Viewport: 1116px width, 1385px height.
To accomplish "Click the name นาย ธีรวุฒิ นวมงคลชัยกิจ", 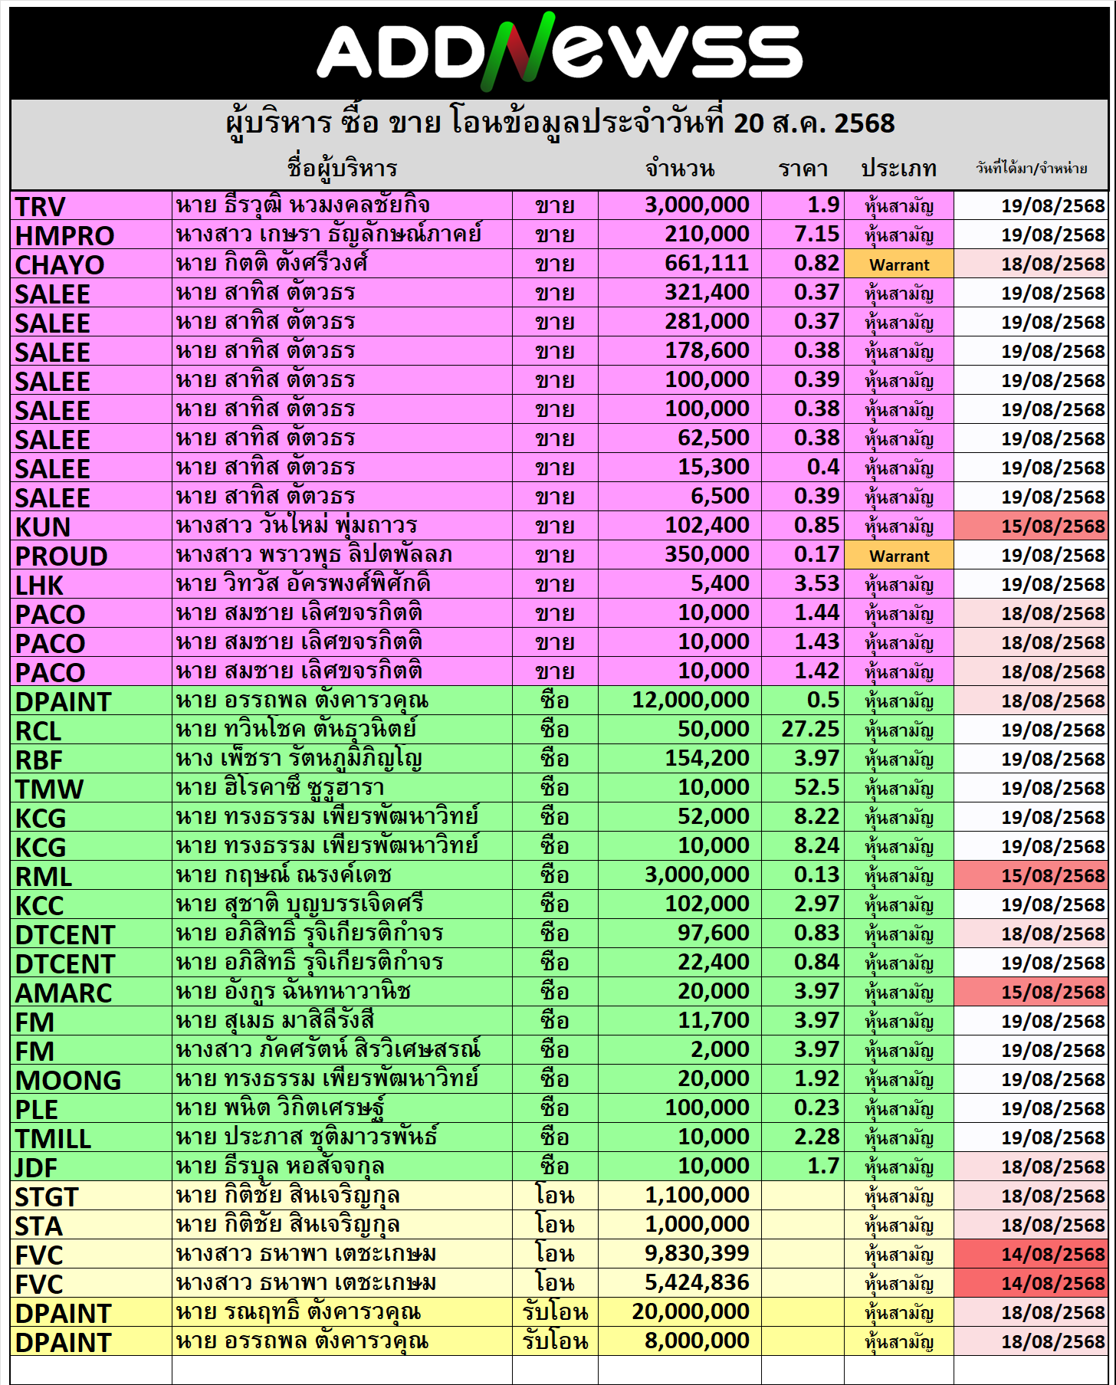I will (x=303, y=205).
